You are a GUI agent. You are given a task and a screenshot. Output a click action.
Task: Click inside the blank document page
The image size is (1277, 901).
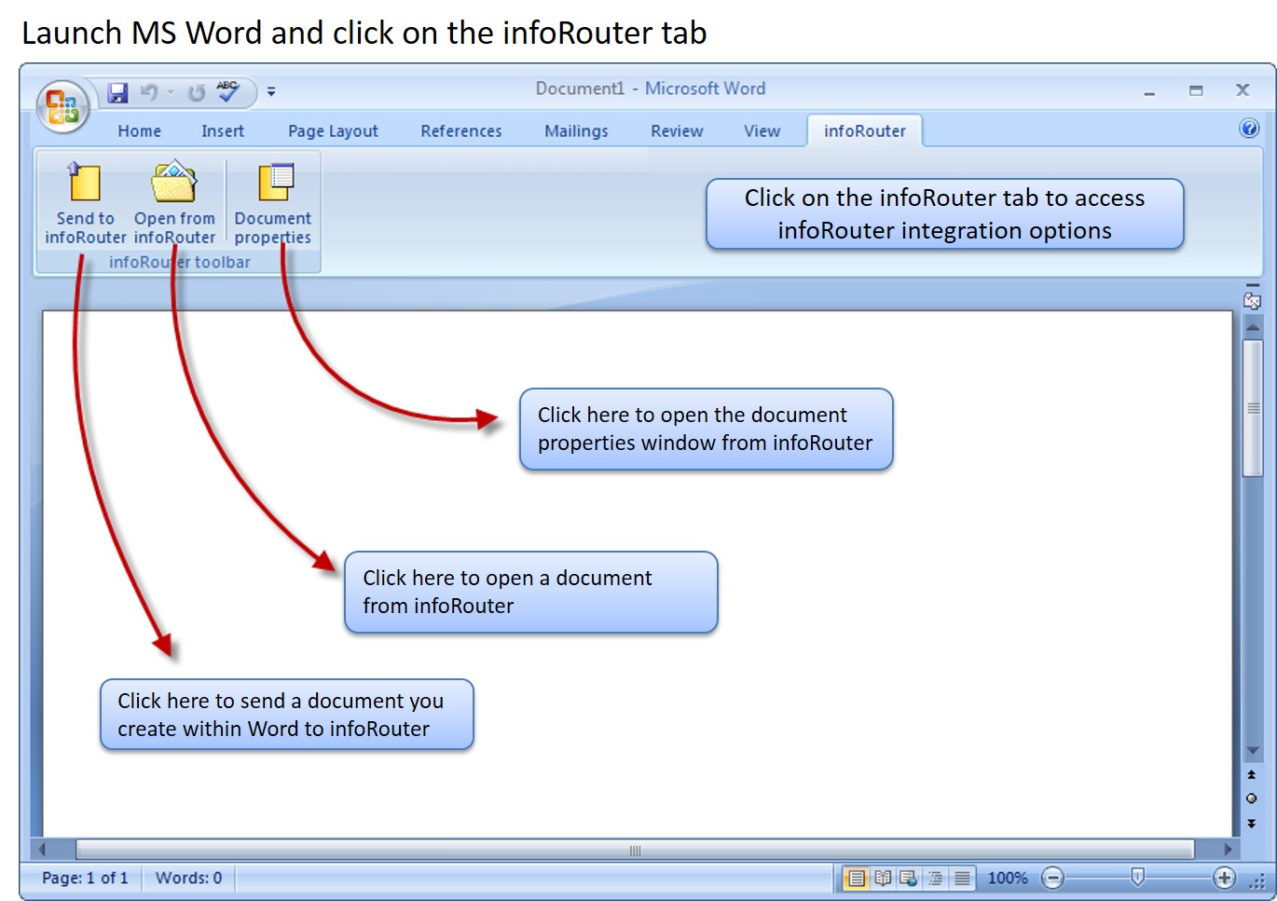(637, 573)
